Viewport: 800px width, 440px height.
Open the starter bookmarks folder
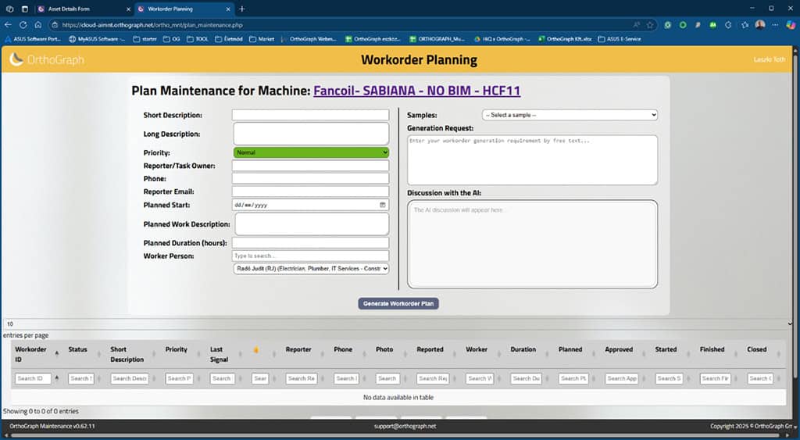(145, 39)
